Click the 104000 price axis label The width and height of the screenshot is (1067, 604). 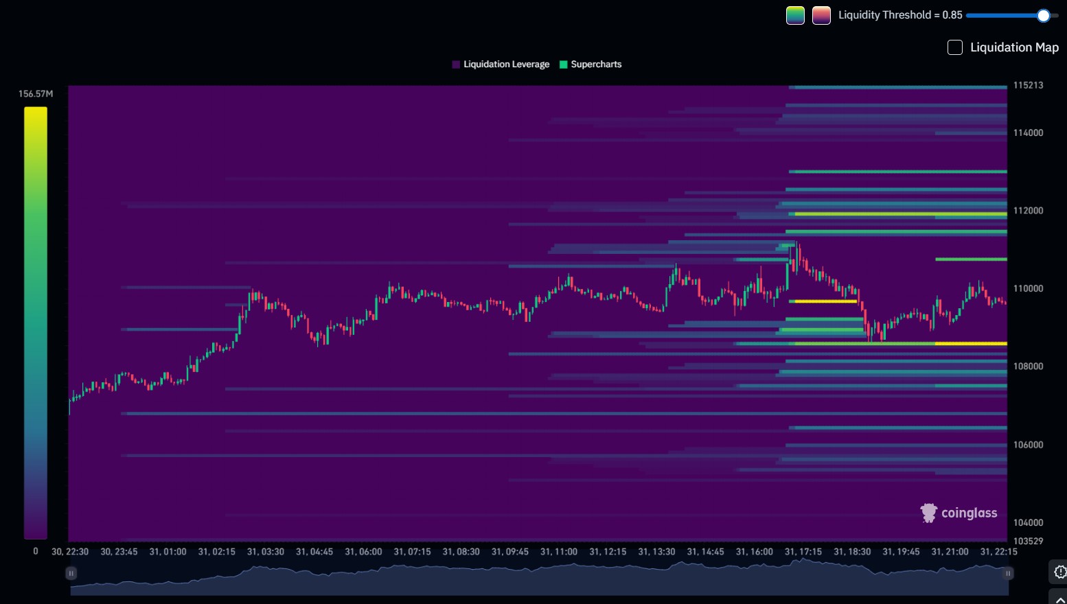coord(1028,523)
